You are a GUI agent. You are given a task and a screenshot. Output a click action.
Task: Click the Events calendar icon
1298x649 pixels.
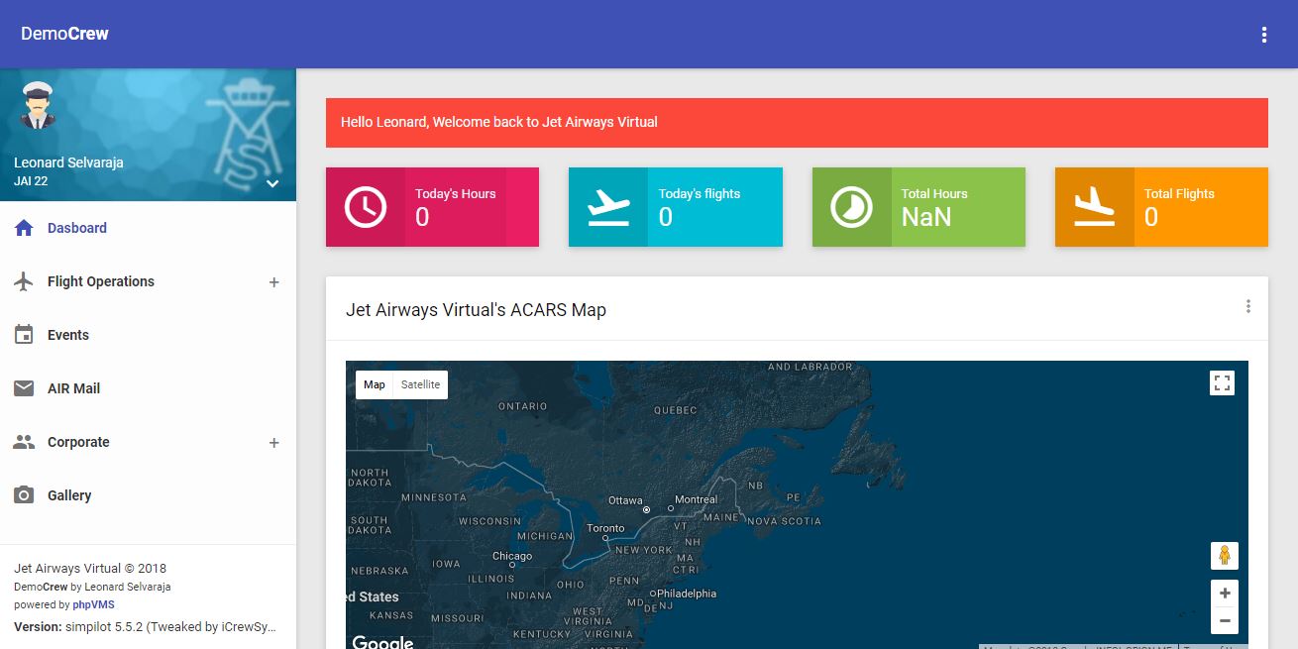(24, 335)
